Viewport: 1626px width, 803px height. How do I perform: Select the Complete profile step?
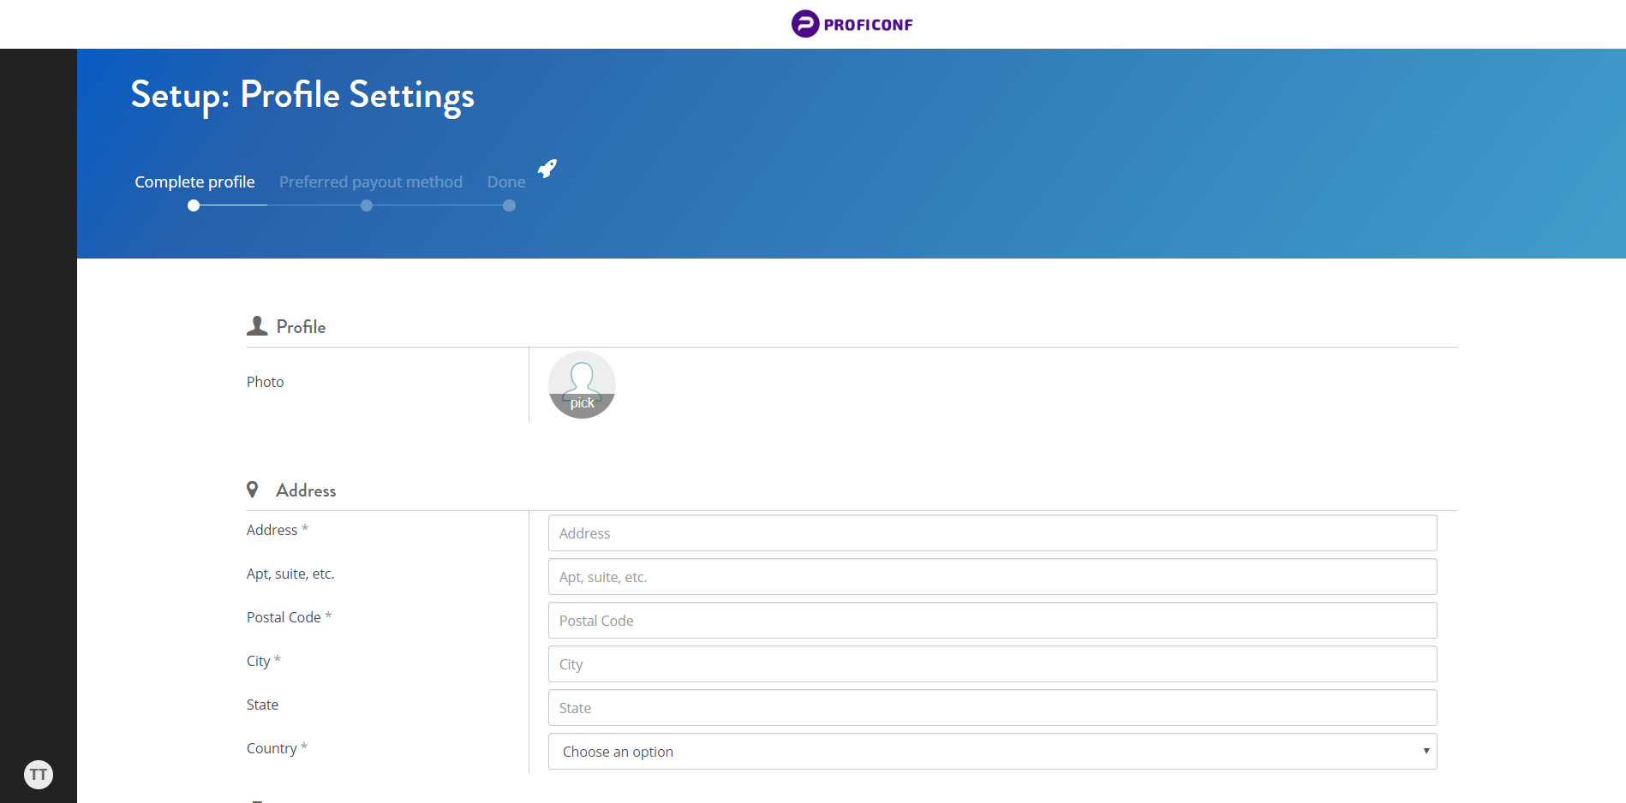pyautogui.click(x=194, y=181)
